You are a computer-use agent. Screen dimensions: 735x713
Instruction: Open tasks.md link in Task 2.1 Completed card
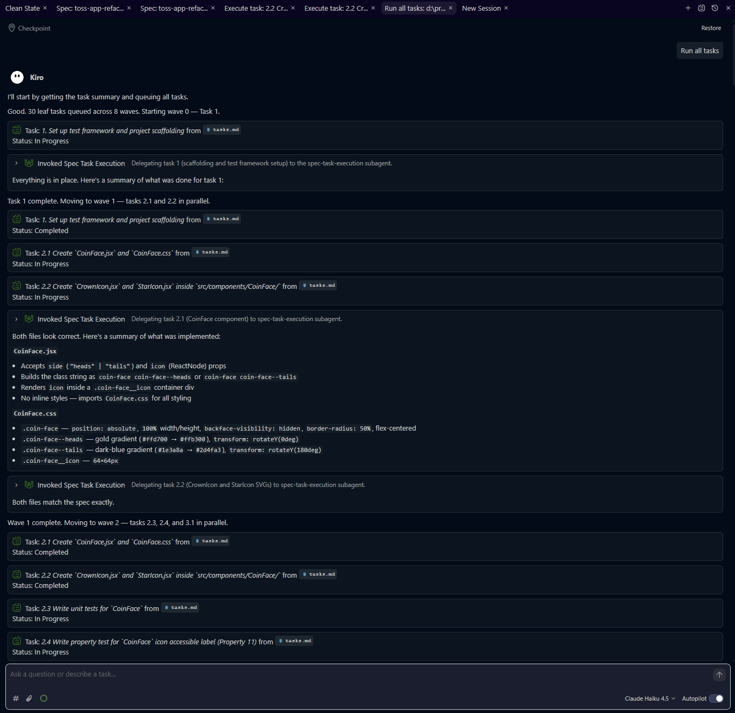211,541
